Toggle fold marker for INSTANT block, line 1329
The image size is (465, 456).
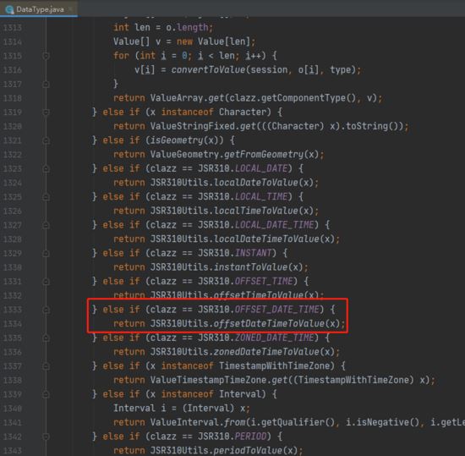point(46,253)
